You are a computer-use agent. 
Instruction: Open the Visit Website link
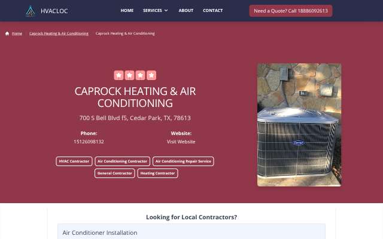click(x=181, y=142)
